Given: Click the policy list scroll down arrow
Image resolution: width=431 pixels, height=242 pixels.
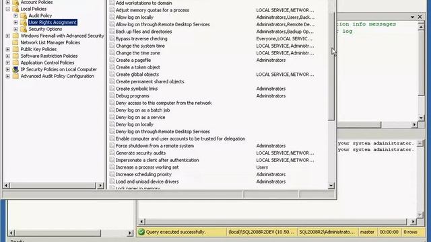Looking at the screenshot, I should click(331, 186).
